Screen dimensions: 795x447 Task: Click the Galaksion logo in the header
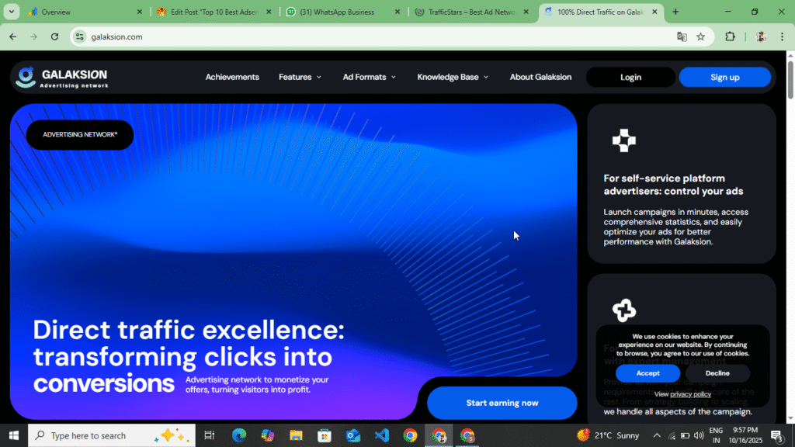pos(61,77)
